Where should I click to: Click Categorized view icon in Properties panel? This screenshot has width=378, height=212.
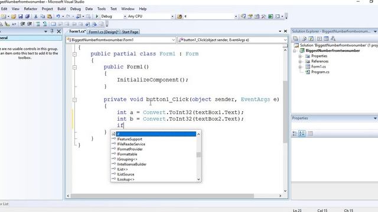pos(295,134)
